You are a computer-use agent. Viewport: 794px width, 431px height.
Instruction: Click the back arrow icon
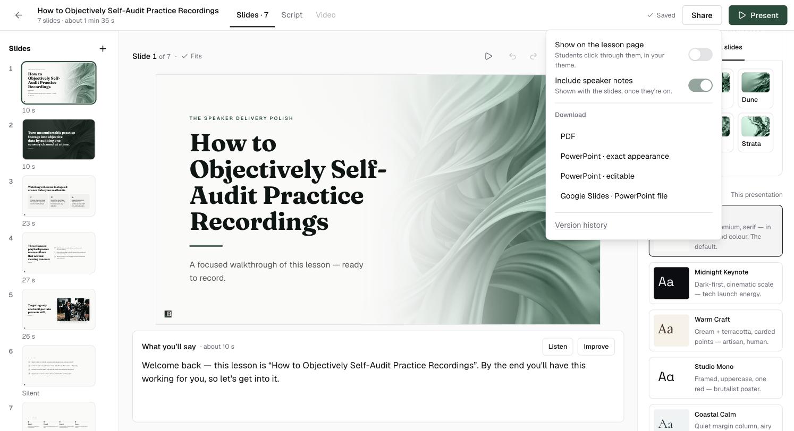coord(19,15)
